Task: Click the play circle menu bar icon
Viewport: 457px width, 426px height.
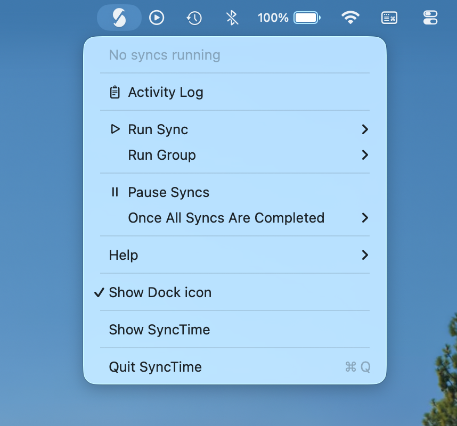Action: pyautogui.click(x=156, y=18)
